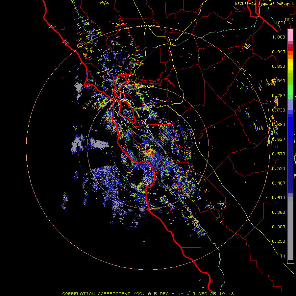Select the 0.253 legend value
Screen dimensions: 296x296
pyautogui.click(x=279, y=241)
